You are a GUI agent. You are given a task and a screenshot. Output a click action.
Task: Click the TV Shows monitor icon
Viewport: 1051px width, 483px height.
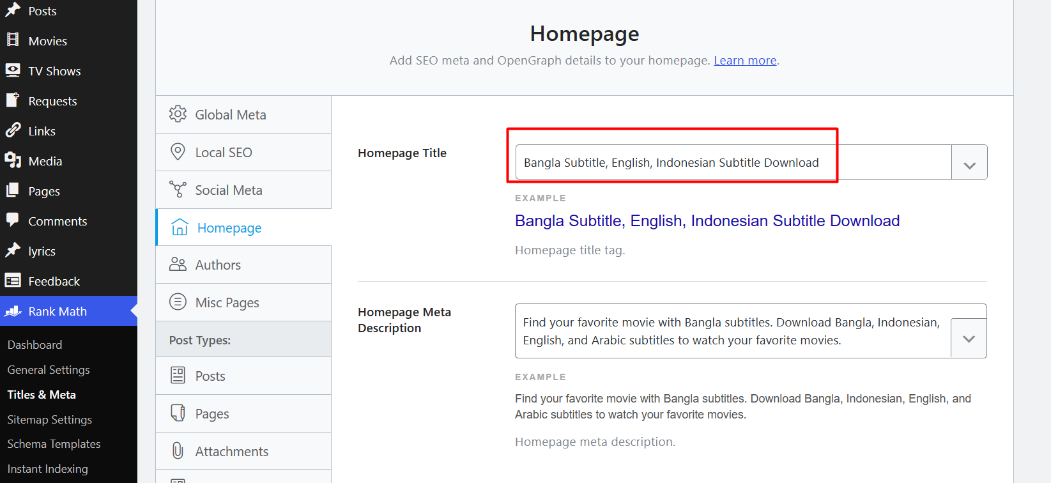[13, 70]
